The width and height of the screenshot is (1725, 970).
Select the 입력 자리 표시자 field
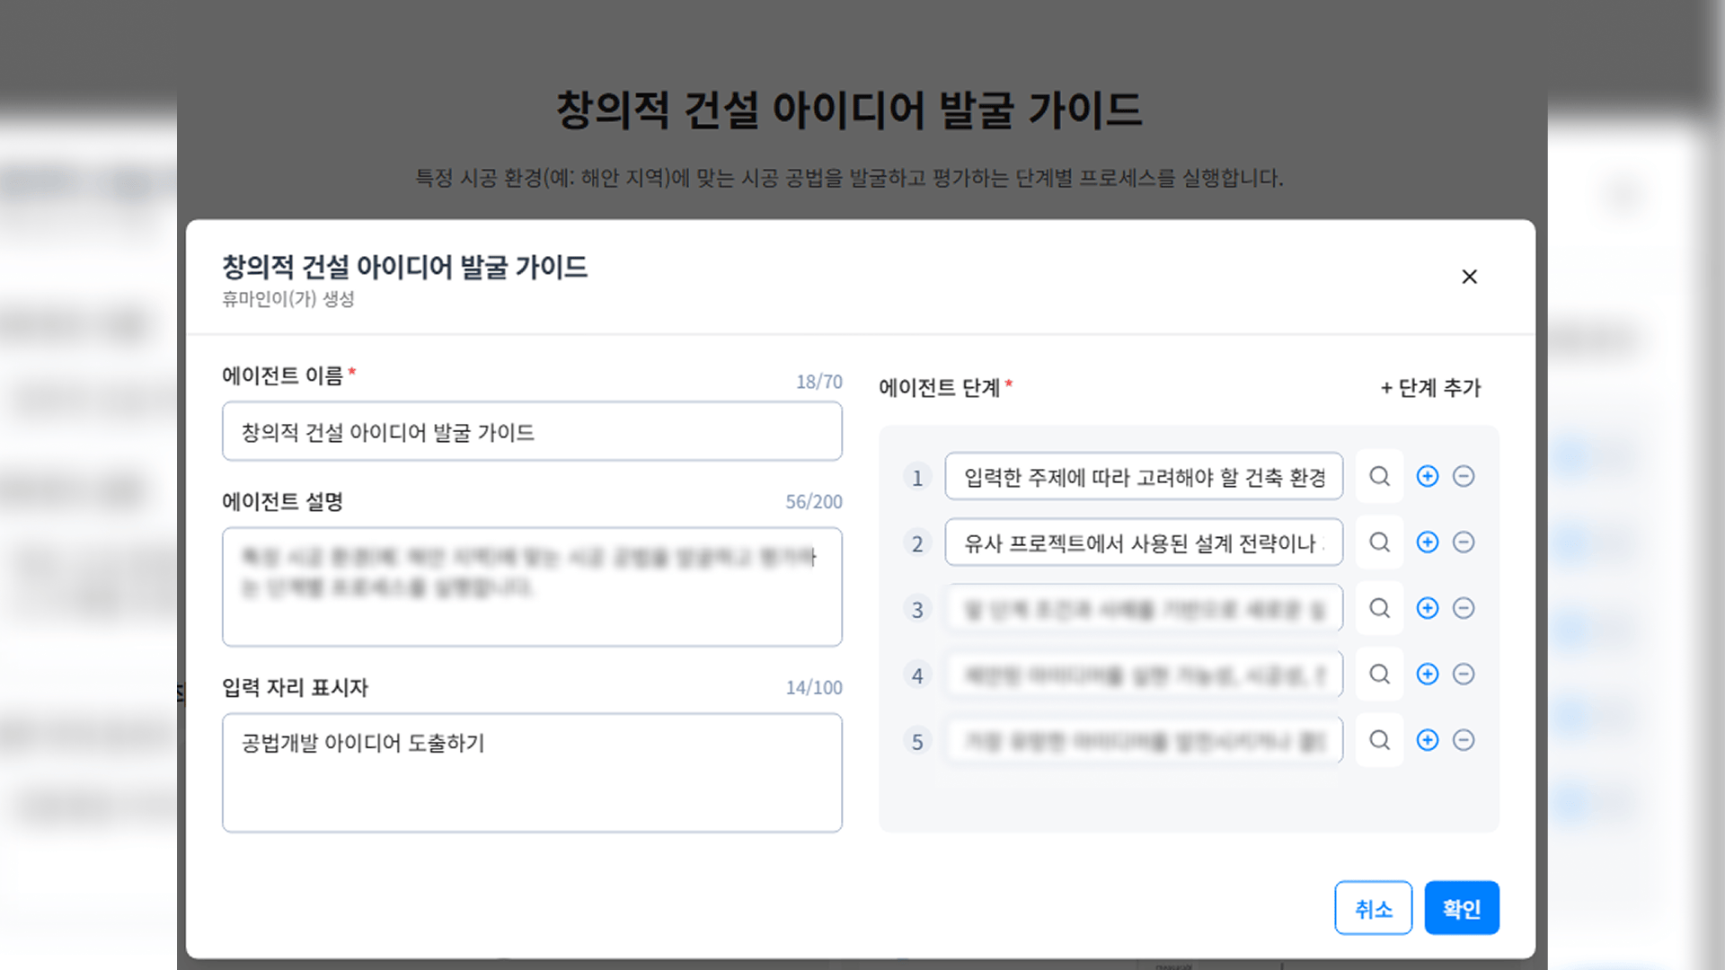[532, 772]
